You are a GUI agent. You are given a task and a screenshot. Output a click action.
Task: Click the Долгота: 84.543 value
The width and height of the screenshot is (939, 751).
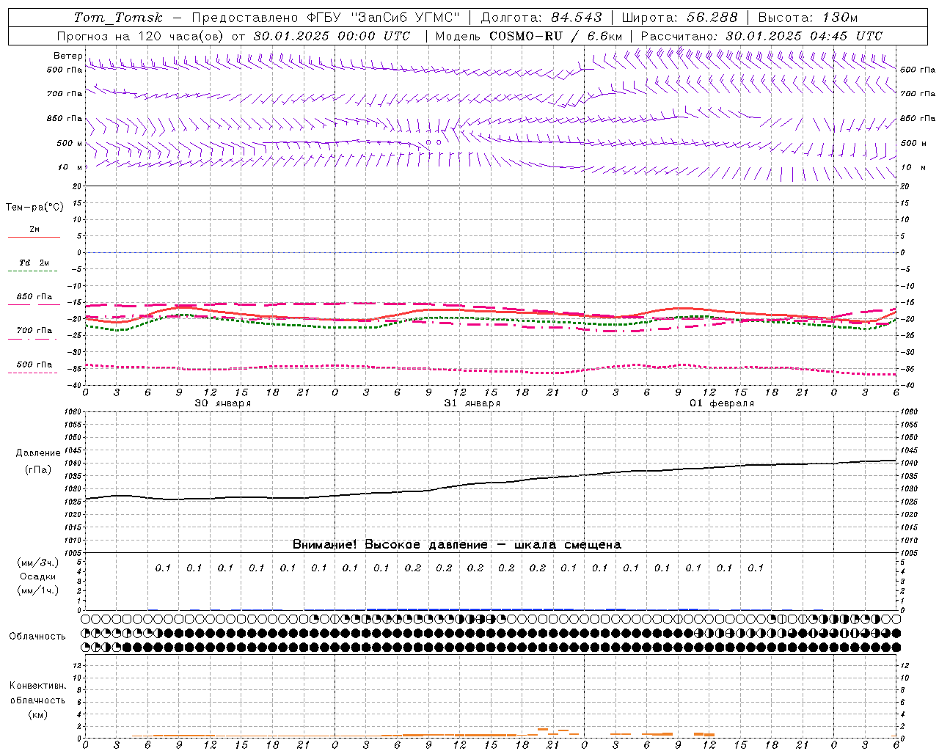point(541,18)
